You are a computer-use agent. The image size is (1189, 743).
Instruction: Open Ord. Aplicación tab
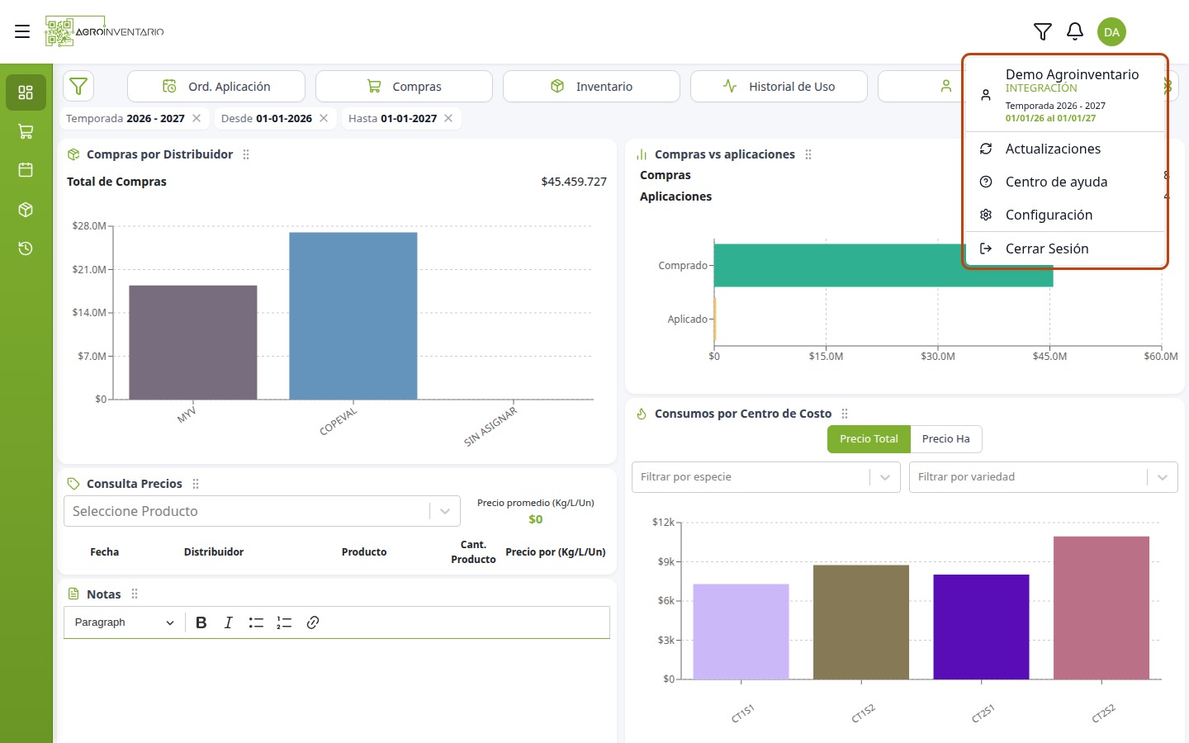coord(216,86)
